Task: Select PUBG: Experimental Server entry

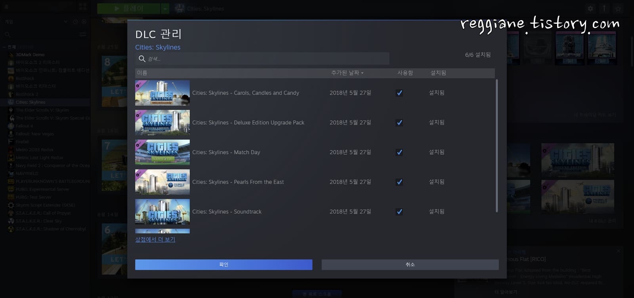Action: (x=42, y=189)
